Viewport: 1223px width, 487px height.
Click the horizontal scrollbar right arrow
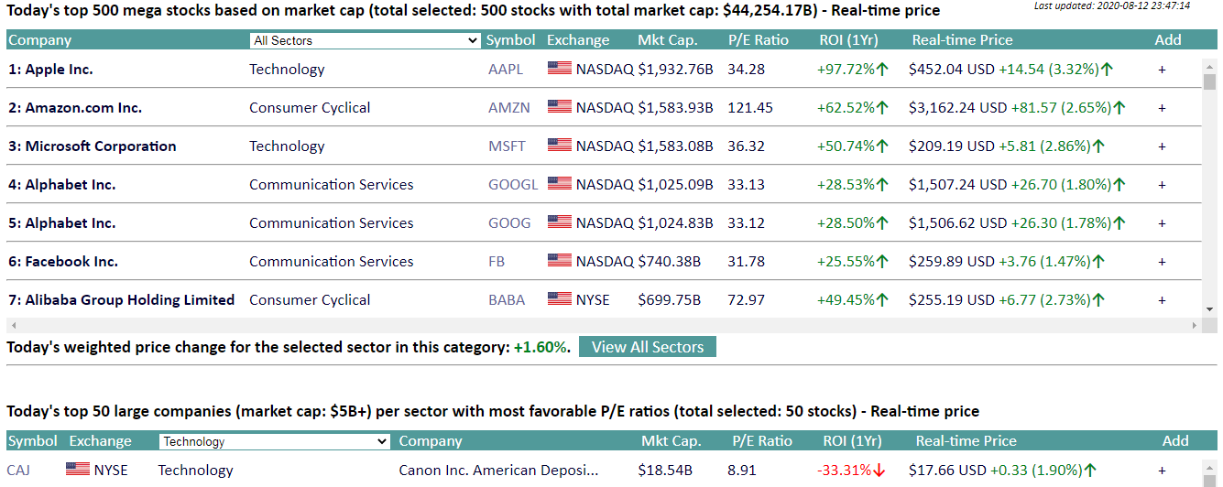[x=1194, y=326]
